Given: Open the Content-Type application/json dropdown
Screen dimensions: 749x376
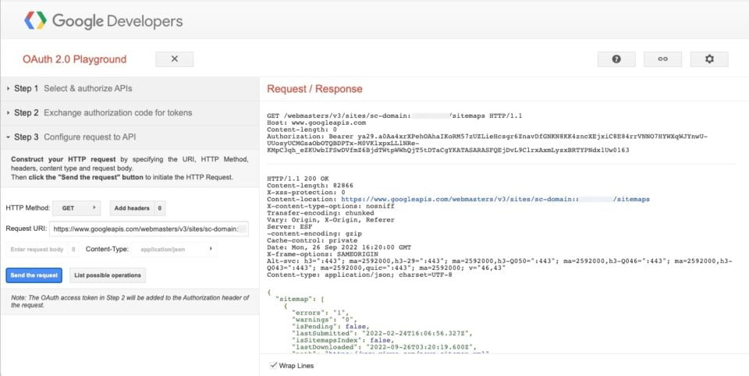Looking at the screenshot, I should [176, 250].
